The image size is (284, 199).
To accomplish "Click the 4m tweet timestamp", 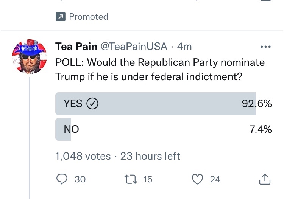I will 184,47.
